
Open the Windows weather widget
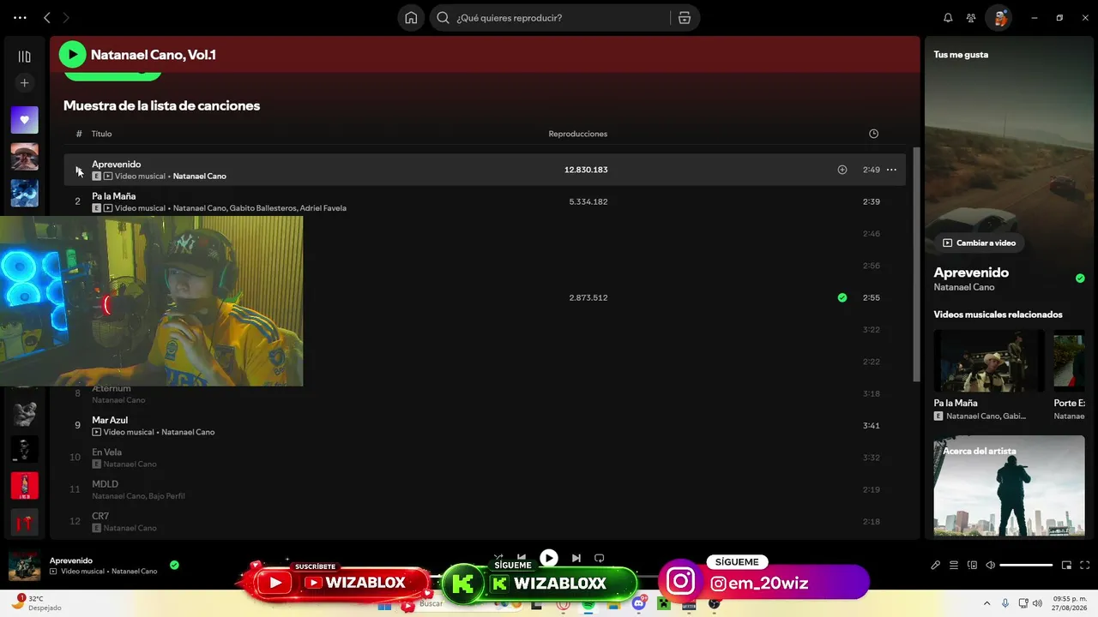[x=38, y=602]
